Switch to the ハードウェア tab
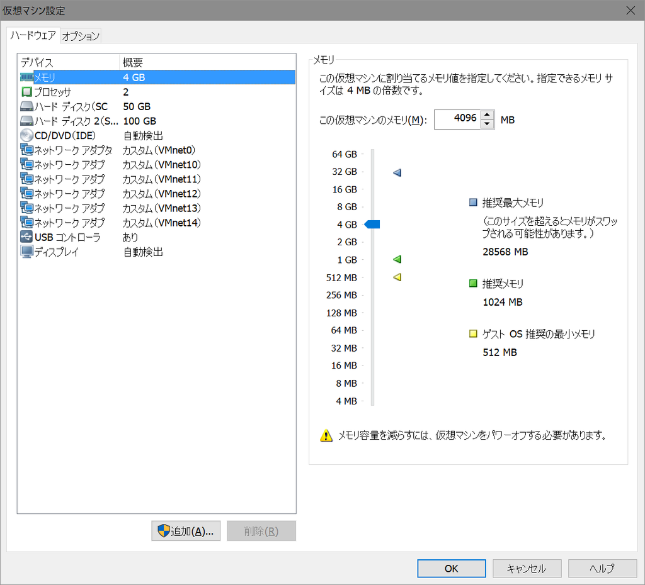Viewport: 645px width, 585px height. (x=33, y=36)
